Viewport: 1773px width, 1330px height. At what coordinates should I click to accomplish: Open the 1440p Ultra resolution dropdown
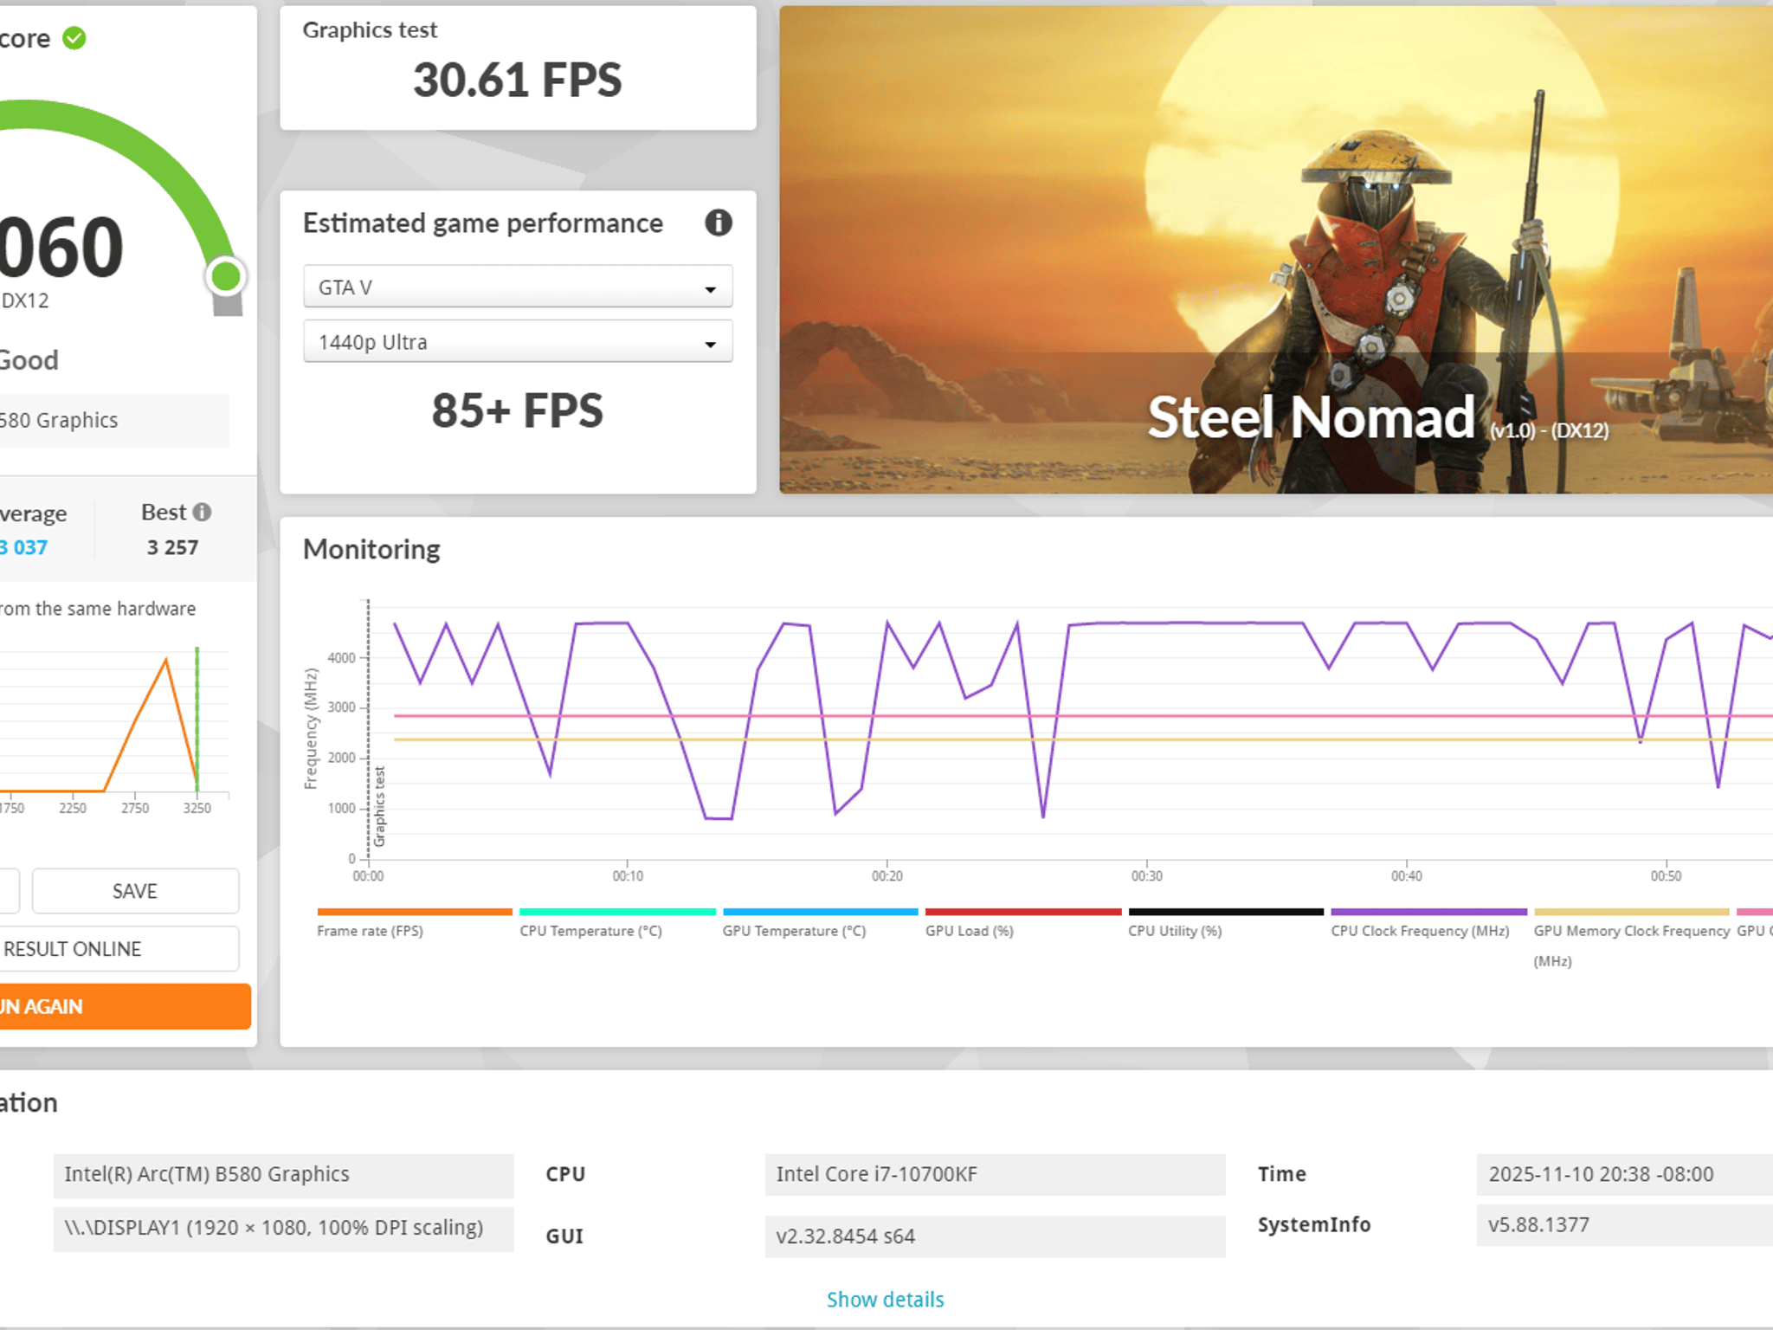click(x=517, y=342)
